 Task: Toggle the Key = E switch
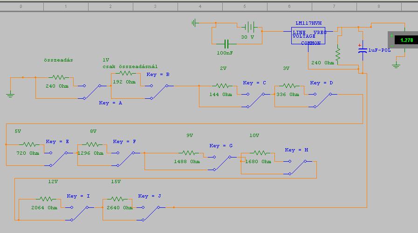point(59,159)
